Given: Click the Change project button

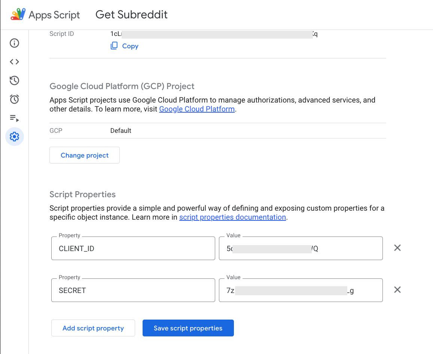Looking at the screenshot, I should point(85,155).
